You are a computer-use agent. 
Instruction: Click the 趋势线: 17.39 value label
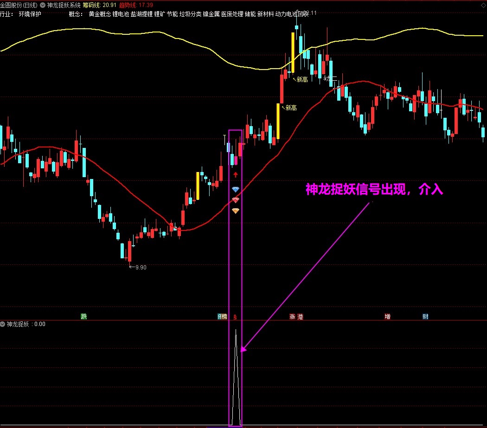tap(136, 5)
